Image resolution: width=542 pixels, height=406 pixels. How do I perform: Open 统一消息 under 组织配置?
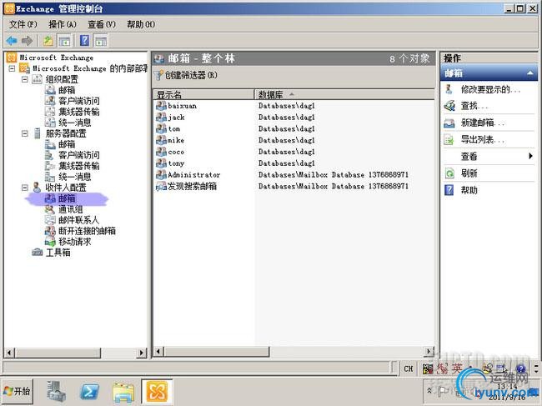click(x=75, y=123)
